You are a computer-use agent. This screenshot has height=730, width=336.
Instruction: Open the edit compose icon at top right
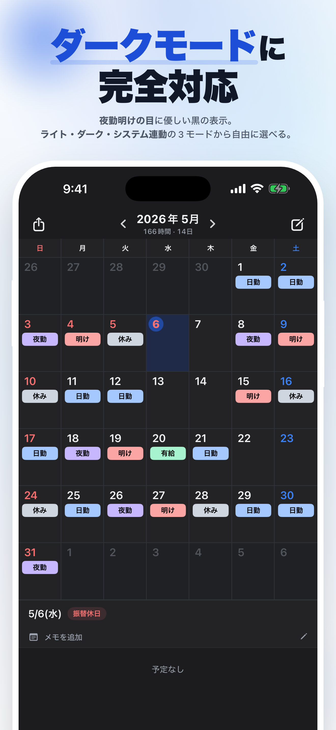click(x=298, y=224)
